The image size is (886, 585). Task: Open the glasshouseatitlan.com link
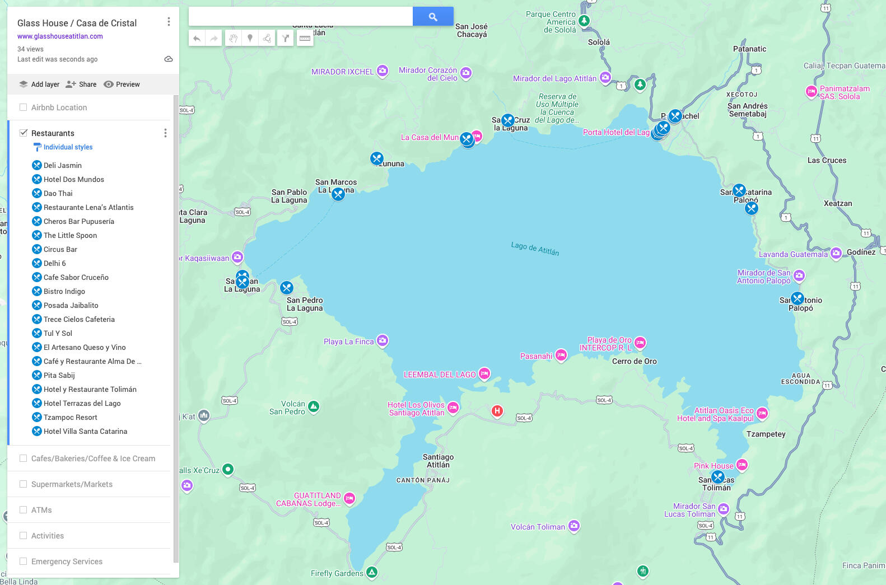click(x=60, y=36)
